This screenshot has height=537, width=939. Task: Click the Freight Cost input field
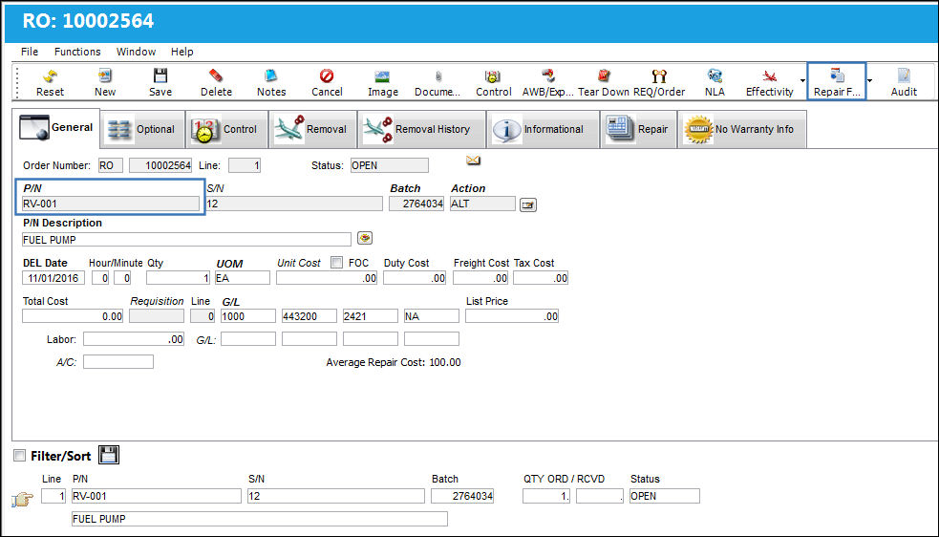pyautogui.click(x=480, y=278)
